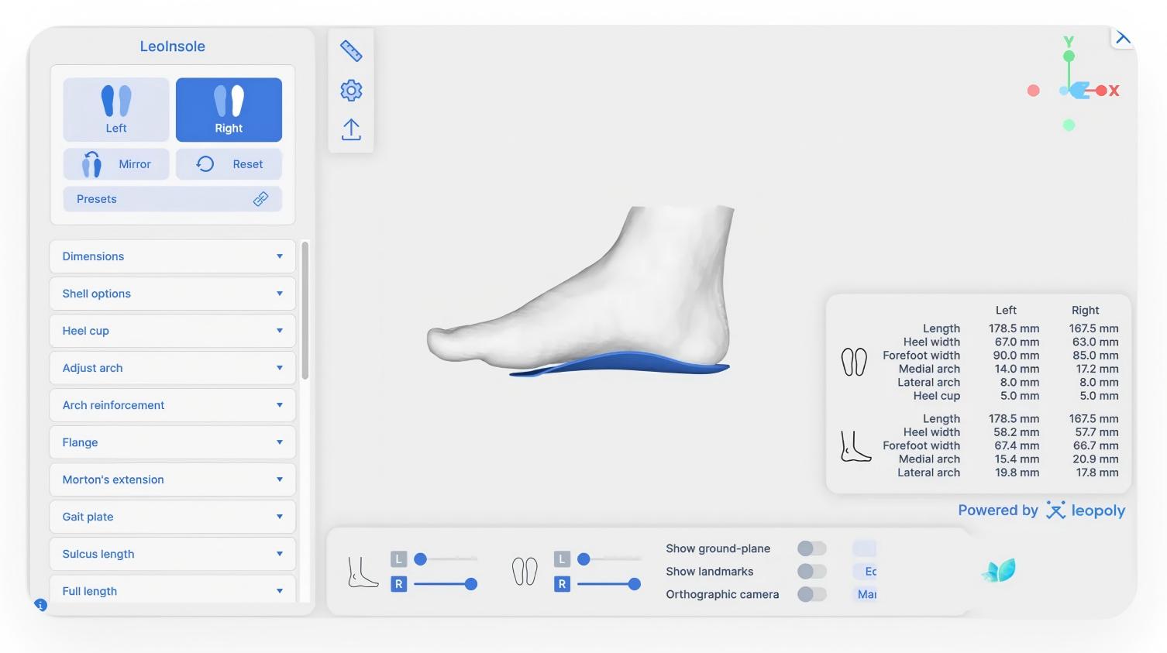The height and width of the screenshot is (653, 1167).
Task: Expand the Shell options section
Action: [x=172, y=294]
